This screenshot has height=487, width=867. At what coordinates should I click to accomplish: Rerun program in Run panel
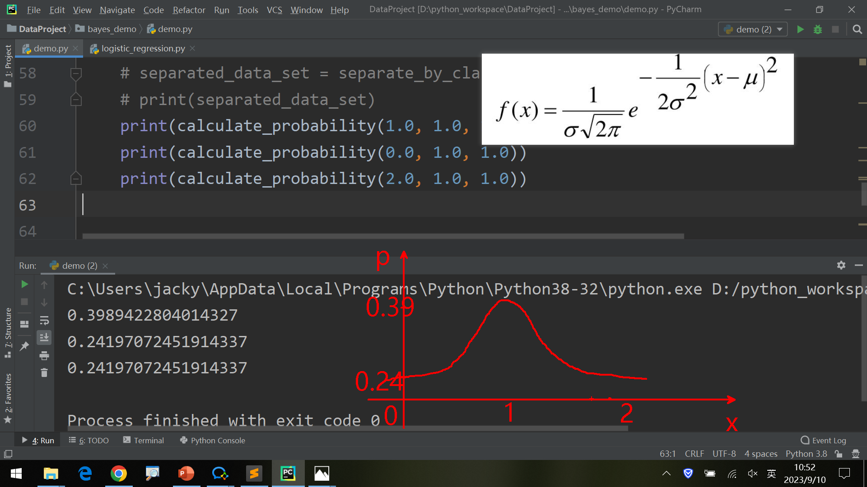click(25, 284)
